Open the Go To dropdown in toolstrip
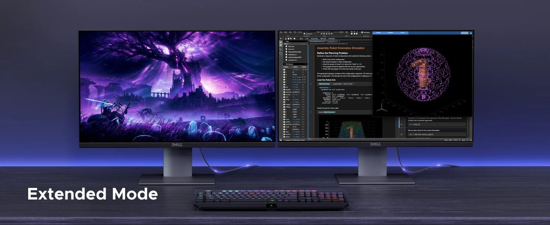The image size is (550, 225). [x=300, y=33]
